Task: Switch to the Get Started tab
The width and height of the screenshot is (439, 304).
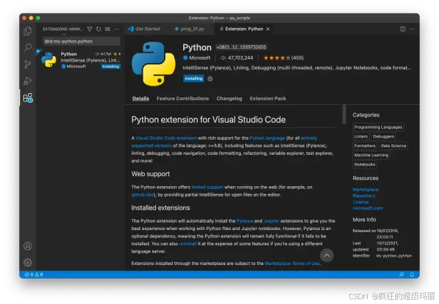Action: pos(144,29)
